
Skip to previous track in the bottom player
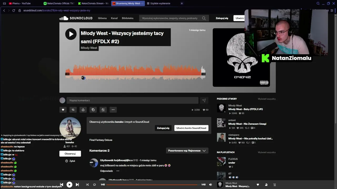tap(62, 185)
